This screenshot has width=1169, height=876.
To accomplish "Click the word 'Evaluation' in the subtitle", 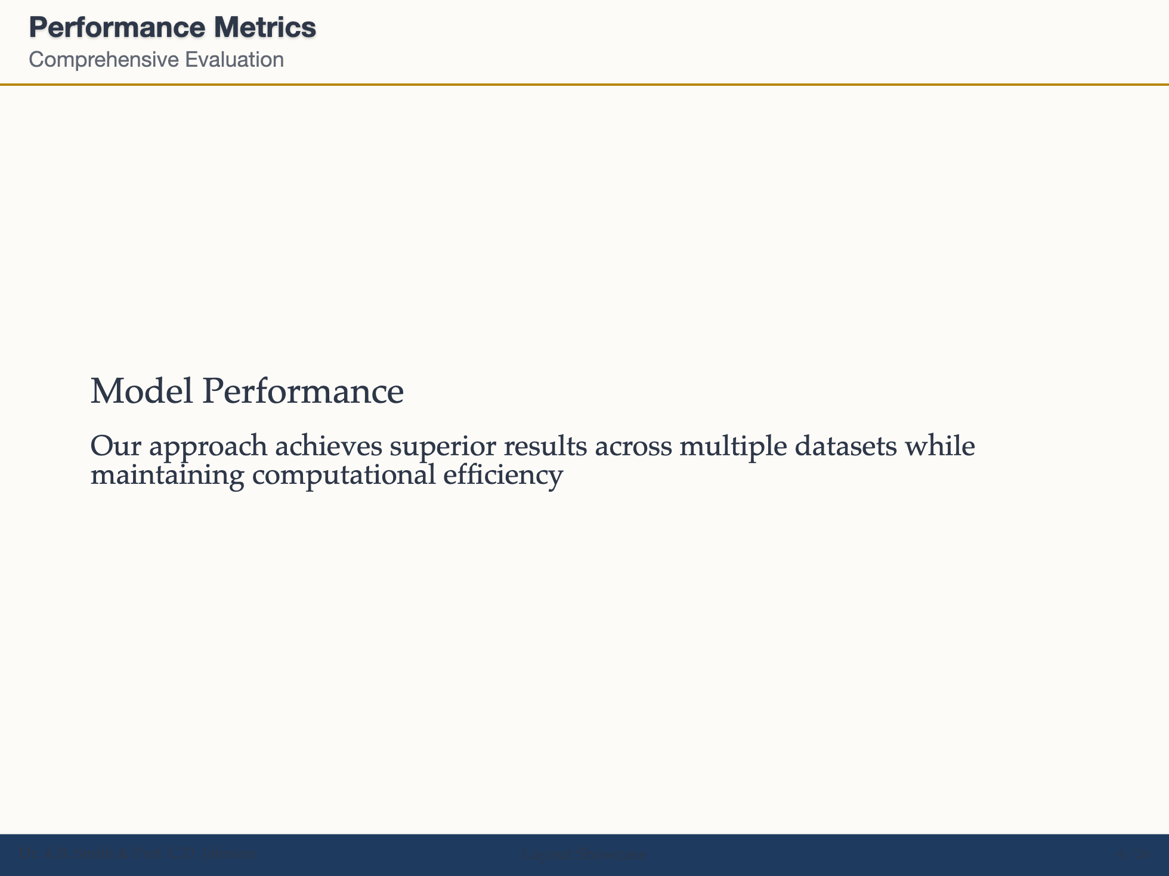I will point(234,60).
